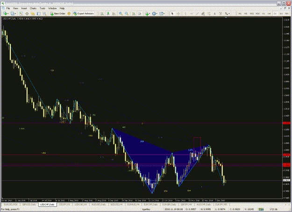This screenshot has height=212, width=292.
Task: Switch to the M30 timeframe
Action: (x=257, y=14)
